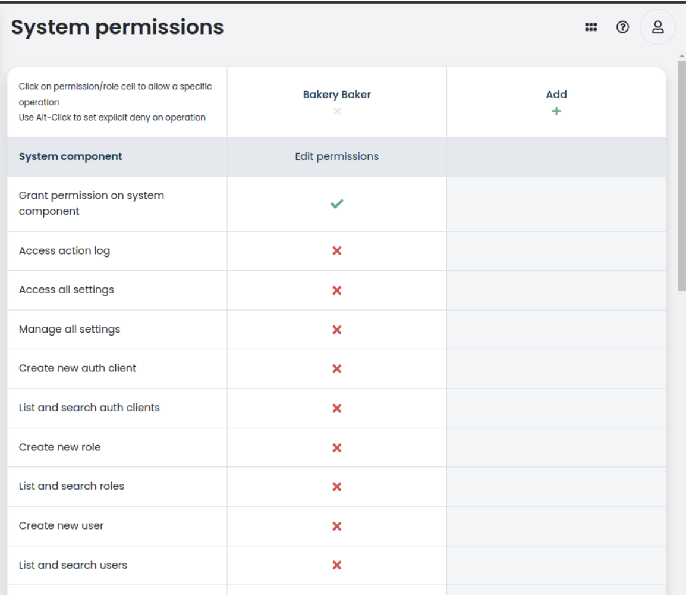Viewport: 686px width, 595px height.
Task: Toggle Create new role permission cross
Action: [337, 448]
